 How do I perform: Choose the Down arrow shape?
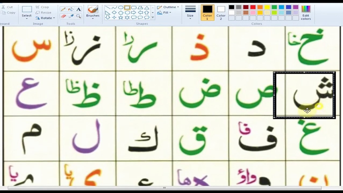(108, 17)
